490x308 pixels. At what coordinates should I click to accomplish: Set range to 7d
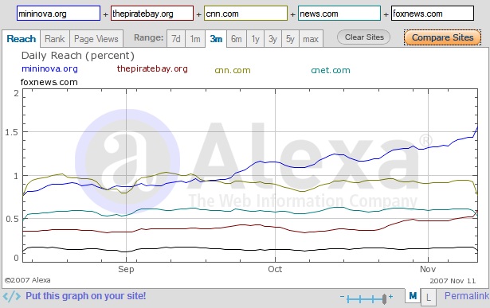point(176,39)
